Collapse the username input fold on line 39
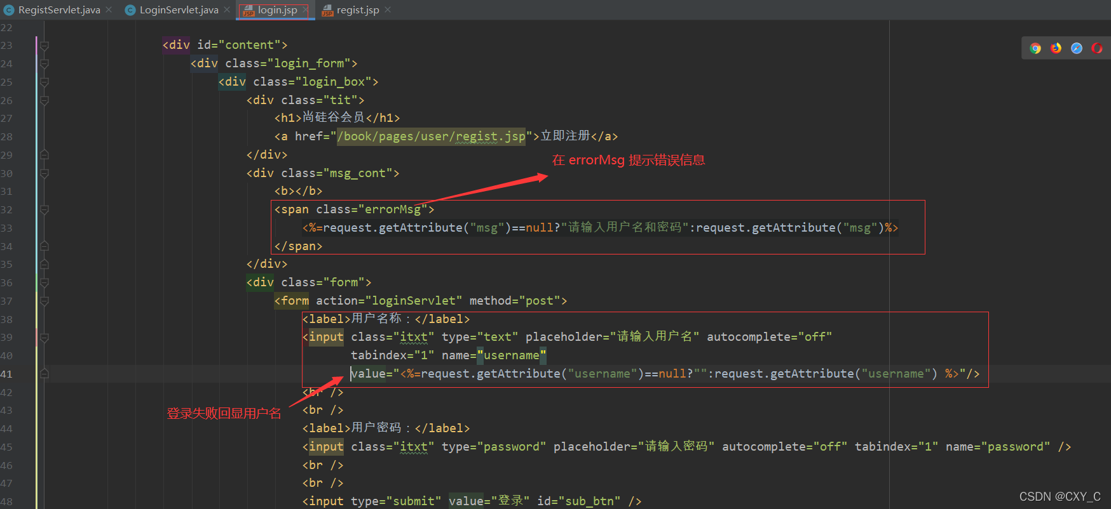Screen dimensions: 1111x509 [x=44, y=338]
